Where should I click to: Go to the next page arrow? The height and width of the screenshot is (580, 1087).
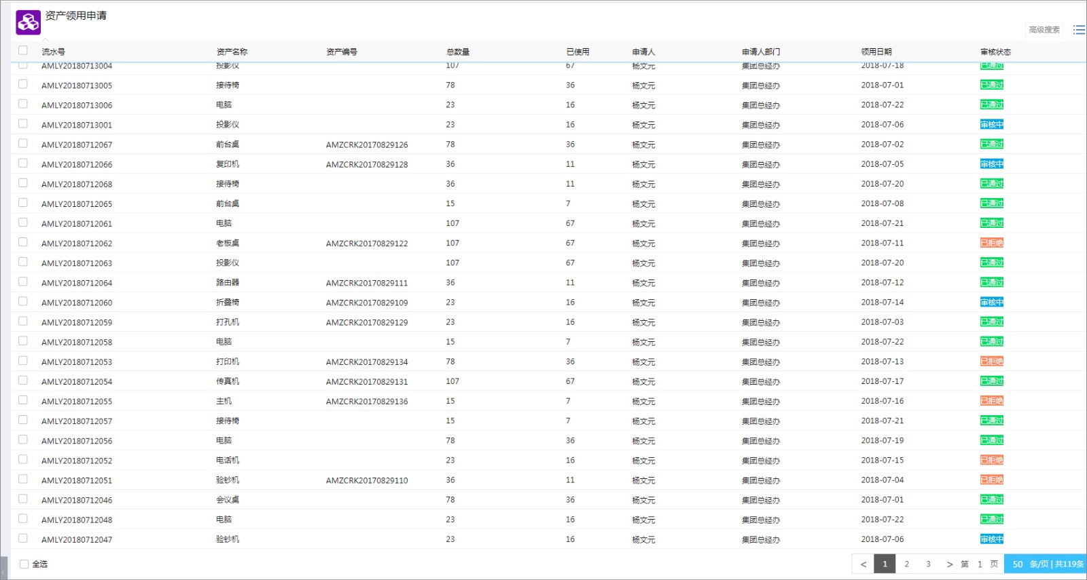(x=950, y=564)
